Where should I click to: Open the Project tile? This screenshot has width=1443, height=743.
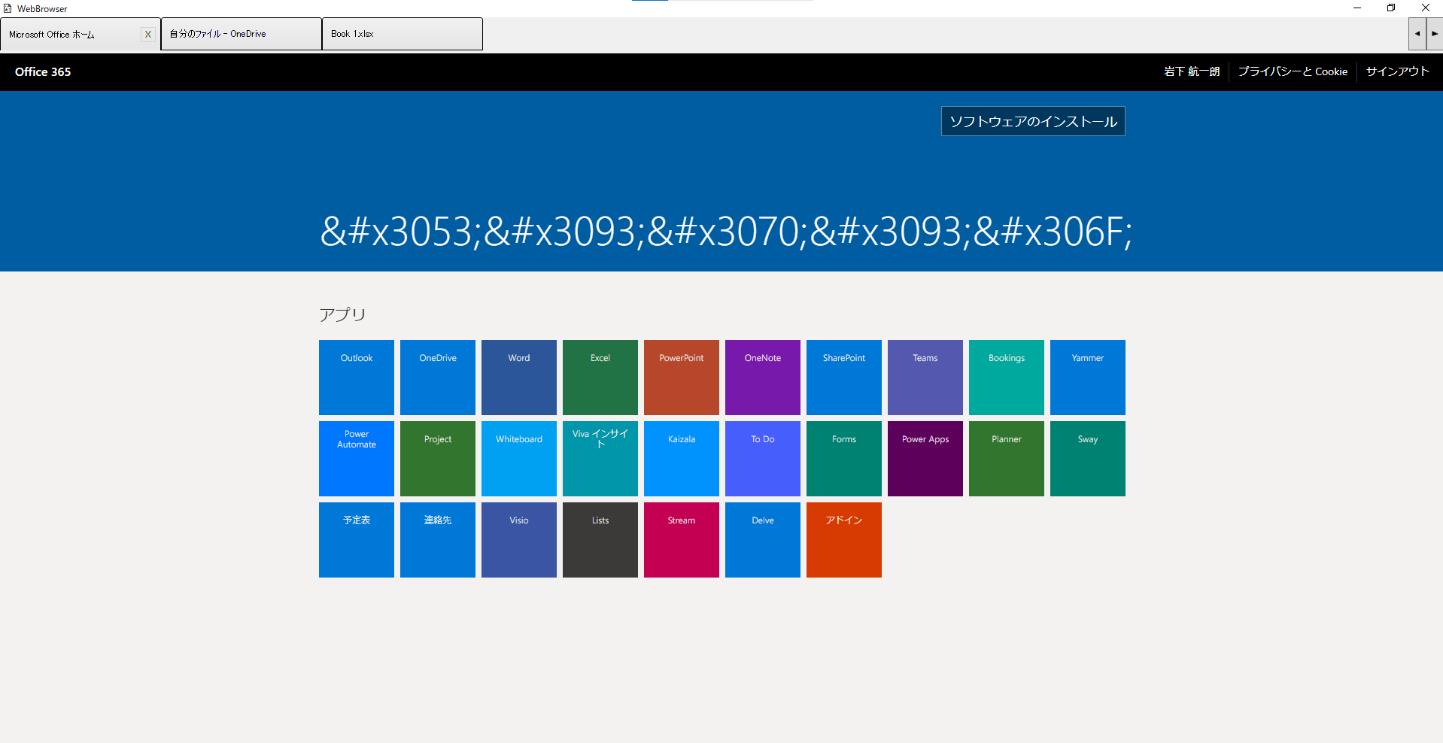(x=438, y=459)
